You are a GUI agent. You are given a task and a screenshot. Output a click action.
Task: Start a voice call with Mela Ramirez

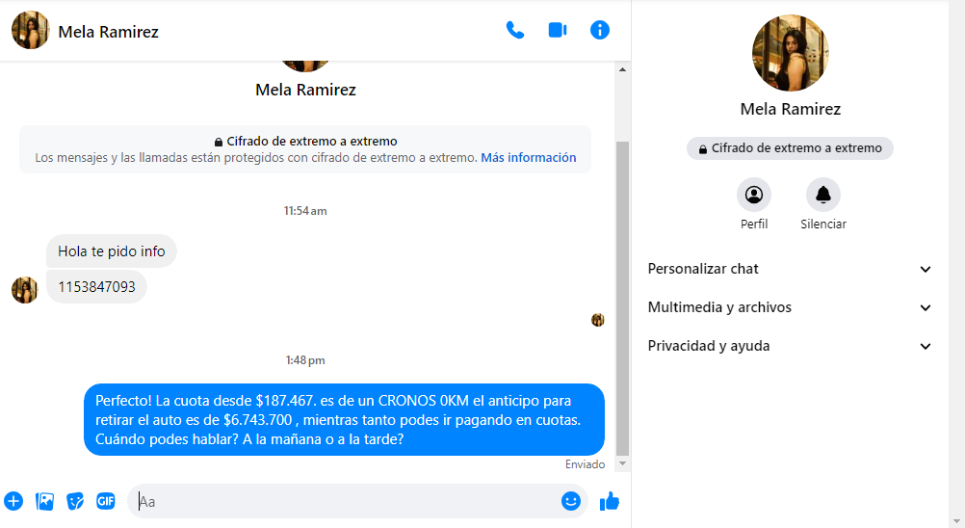coord(515,30)
